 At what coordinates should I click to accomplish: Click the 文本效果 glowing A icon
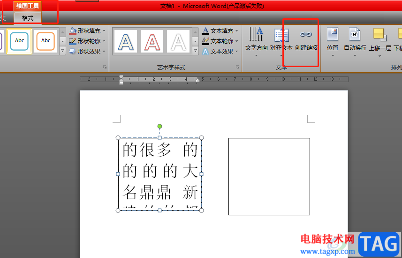205,52
